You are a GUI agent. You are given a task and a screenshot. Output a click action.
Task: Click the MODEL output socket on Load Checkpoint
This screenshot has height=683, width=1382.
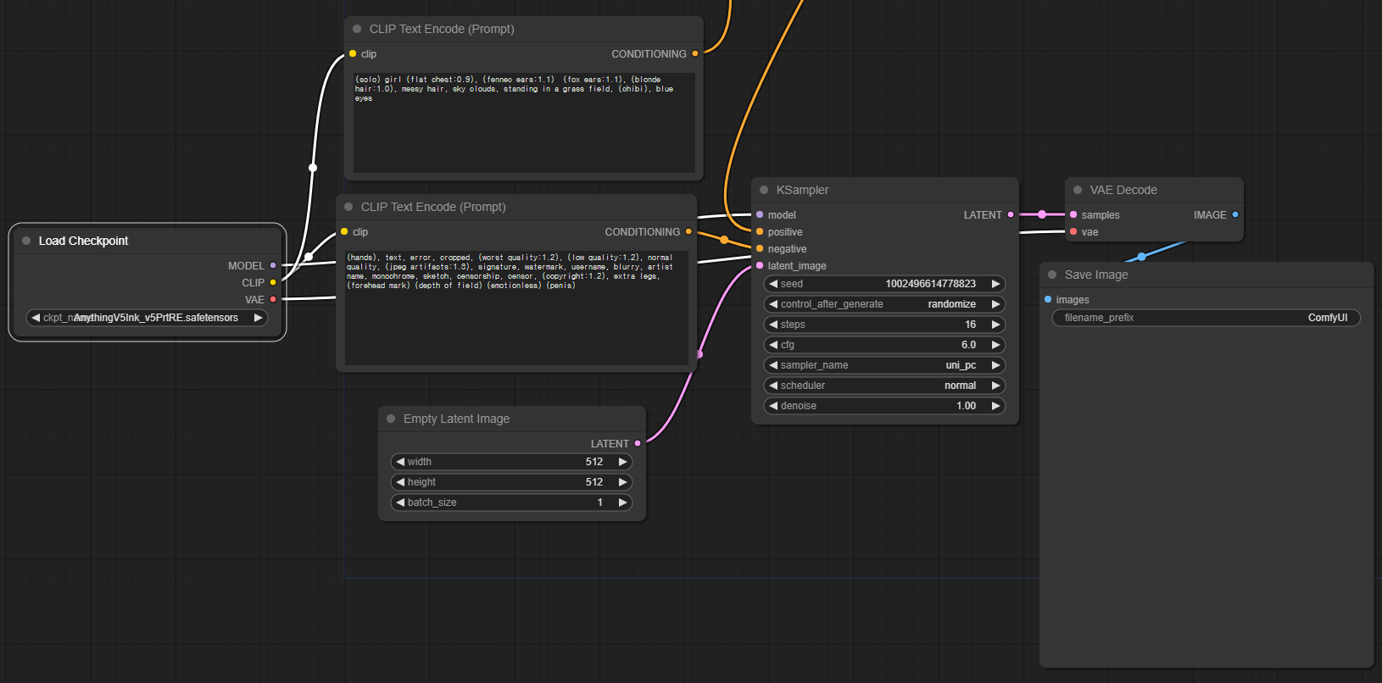[x=273, y=265]
